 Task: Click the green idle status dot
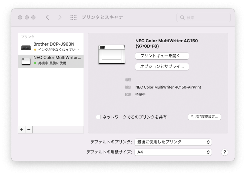click(35, 63)
